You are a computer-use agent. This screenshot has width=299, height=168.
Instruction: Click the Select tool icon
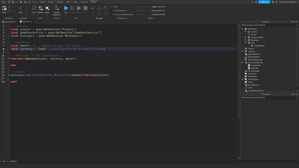point(47,8)
